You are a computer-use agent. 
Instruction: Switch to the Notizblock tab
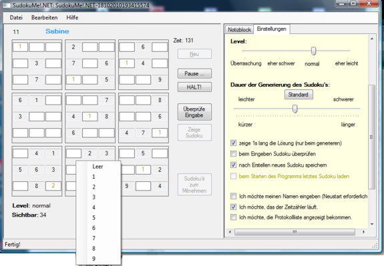click(x=239, y=29)
